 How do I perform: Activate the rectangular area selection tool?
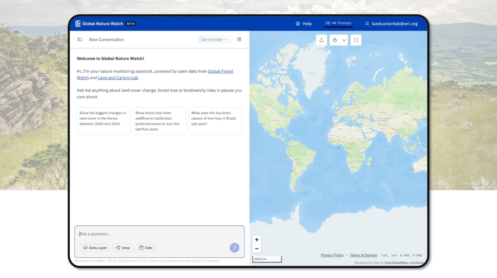coord(356,40)
